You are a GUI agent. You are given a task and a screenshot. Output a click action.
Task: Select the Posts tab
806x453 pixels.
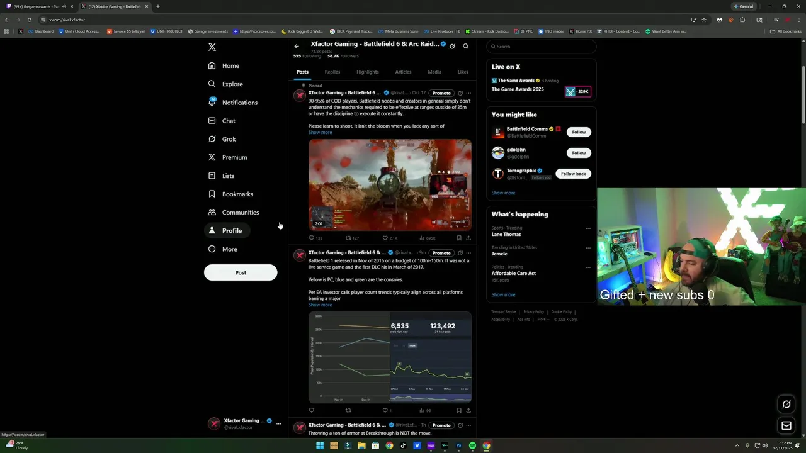pyautogui.click(x=302, y=72)
